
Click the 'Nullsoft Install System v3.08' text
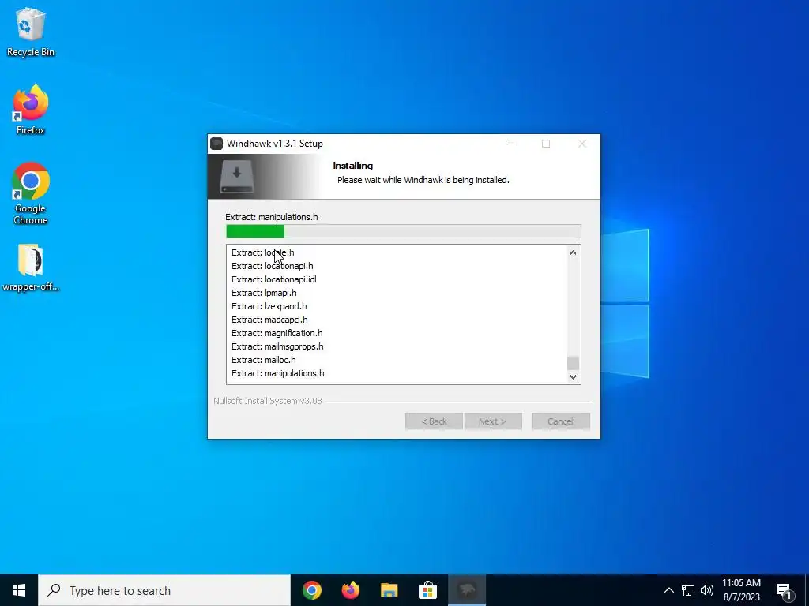[x=268, y=401]
